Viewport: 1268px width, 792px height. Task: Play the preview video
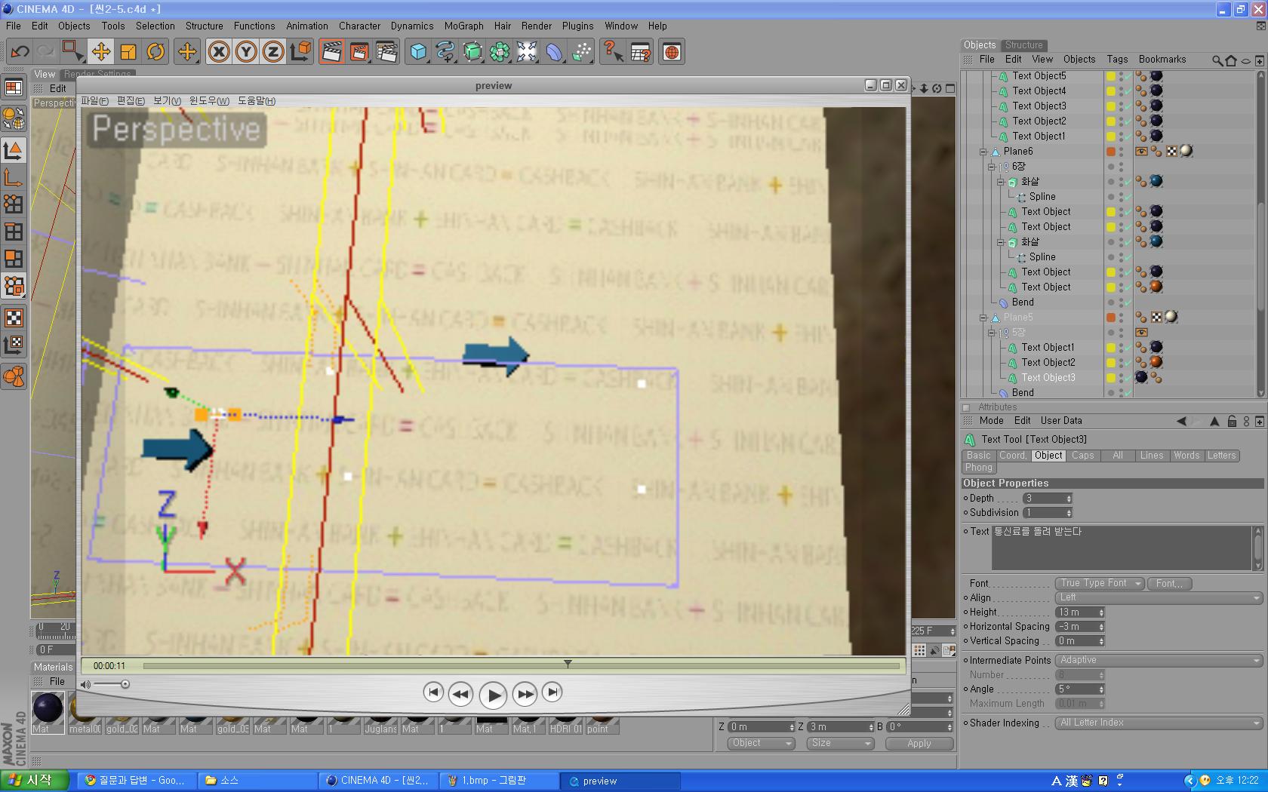pos(493,695)
